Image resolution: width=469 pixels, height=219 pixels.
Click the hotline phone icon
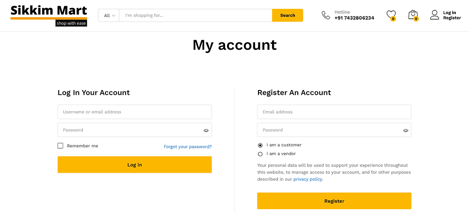coord(326,15)
